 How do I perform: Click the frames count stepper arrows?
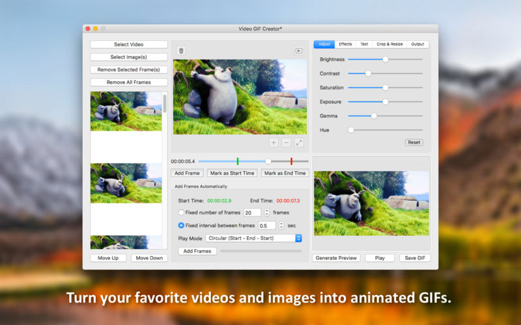click(x=267, y=213)
